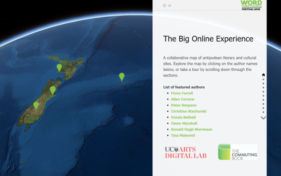Click the home icon in section navigation
This screenshot has width=281, height=176.
263,75
